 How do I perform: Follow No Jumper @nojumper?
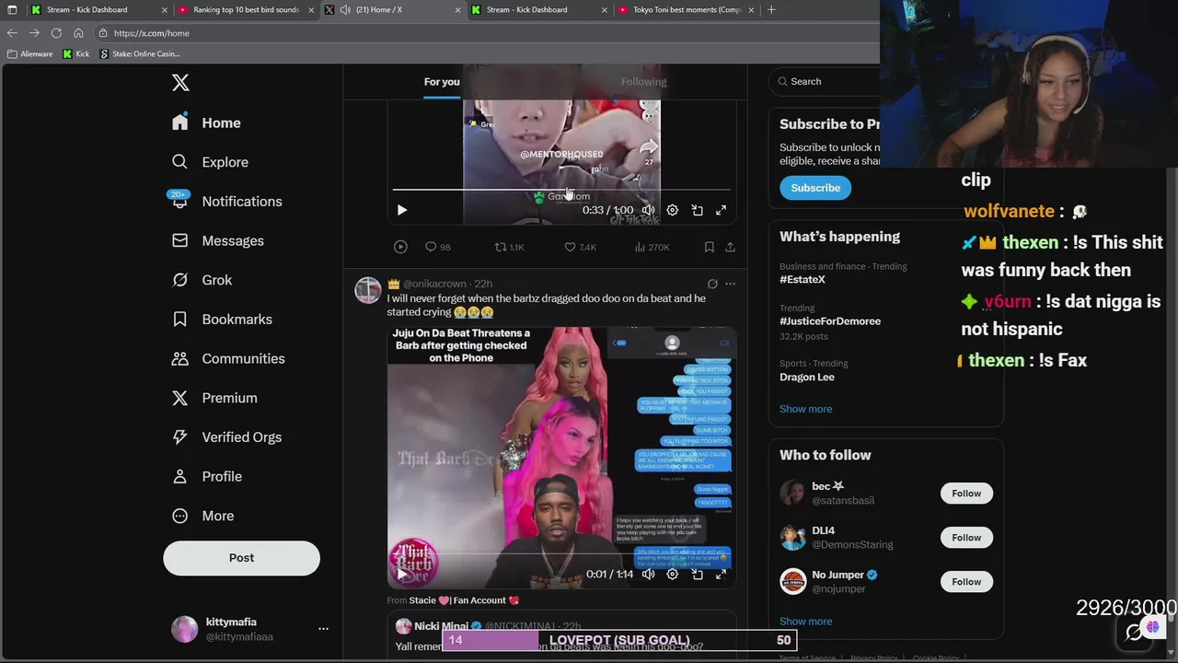tap(966, 582)
